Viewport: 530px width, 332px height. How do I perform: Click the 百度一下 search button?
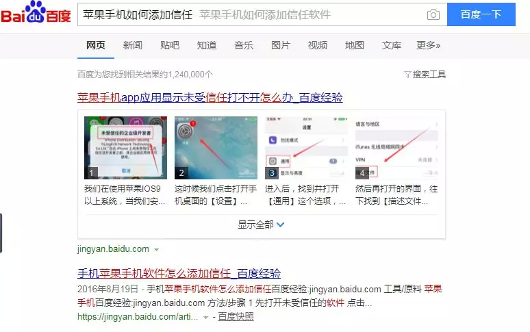tap(481, 14)
